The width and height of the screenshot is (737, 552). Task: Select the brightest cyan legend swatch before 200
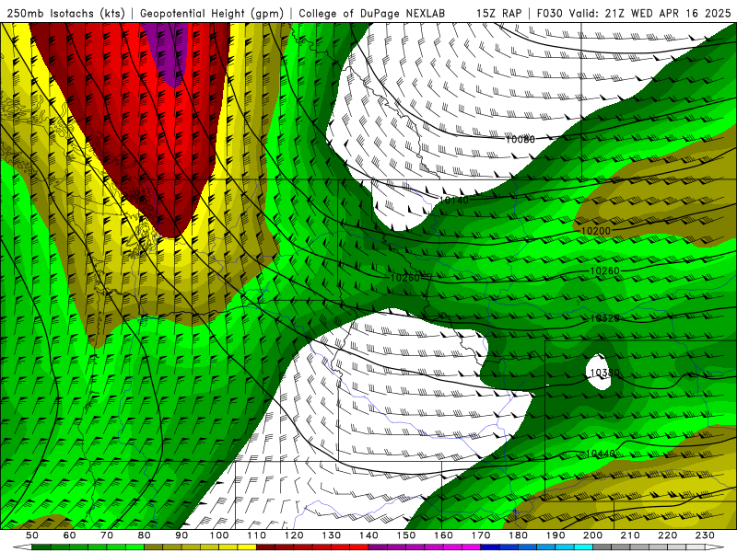coord(583,547)
